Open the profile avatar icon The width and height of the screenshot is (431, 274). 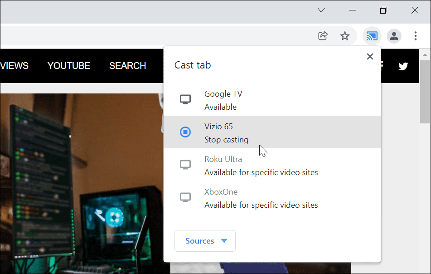394,36
